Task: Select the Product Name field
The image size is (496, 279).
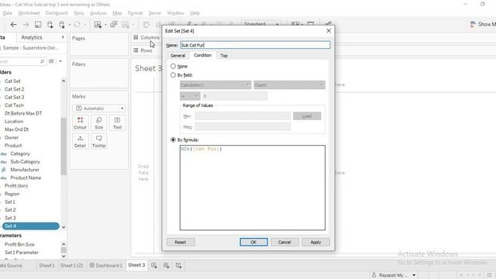Action: 26,177
